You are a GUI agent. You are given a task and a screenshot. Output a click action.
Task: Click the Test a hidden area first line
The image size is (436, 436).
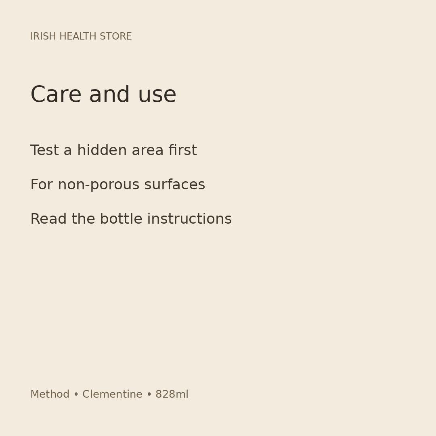pos(113,150)
